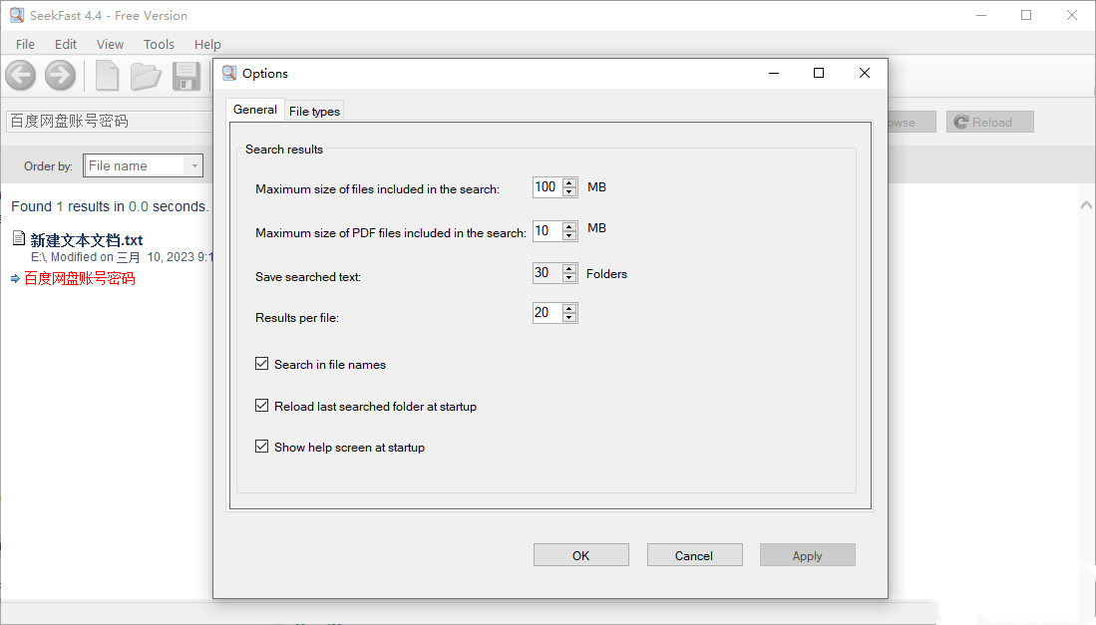Click the Options dialog magnifier icon
This screenshot has height=625, width=1096.
[229, 73]
